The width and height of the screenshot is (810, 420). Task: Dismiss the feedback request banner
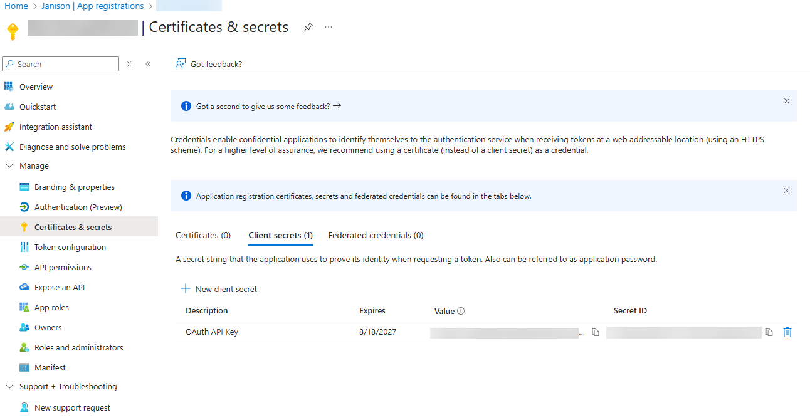pyautogui.click(x=786, y=101)
